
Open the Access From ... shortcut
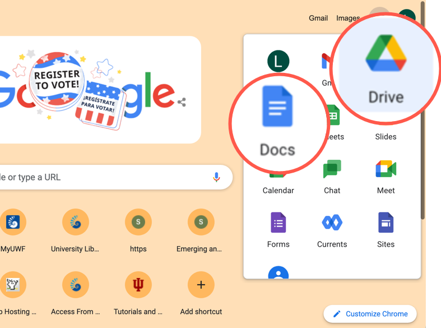[76, 293]
